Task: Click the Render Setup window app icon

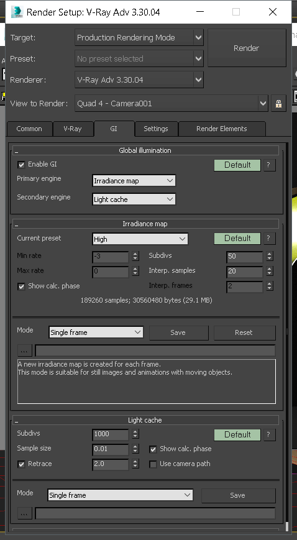Action: (17, 12)
